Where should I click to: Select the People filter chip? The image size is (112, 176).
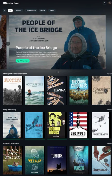click(x=43, y=10)
